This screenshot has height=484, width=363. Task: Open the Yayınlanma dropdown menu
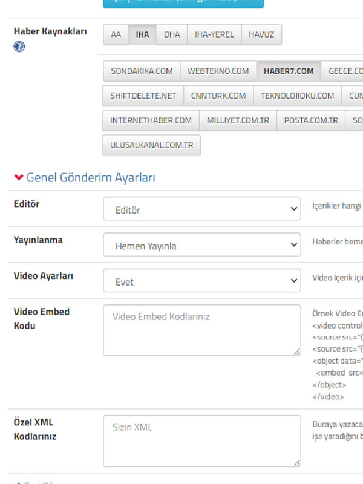[201, 245]
